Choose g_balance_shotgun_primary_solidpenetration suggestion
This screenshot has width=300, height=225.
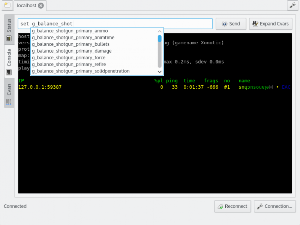(x=94, y=71)
